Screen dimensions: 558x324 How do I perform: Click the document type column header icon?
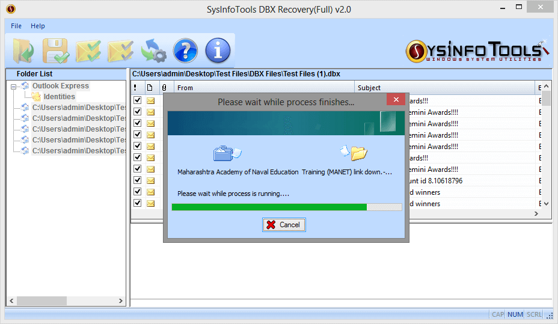(x=150, y=88)
